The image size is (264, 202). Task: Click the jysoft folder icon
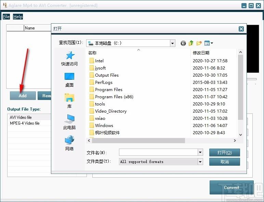point(92,68)
